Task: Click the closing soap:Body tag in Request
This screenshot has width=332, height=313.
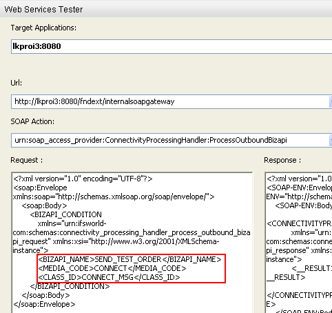Action: click(x=45, y=295)
